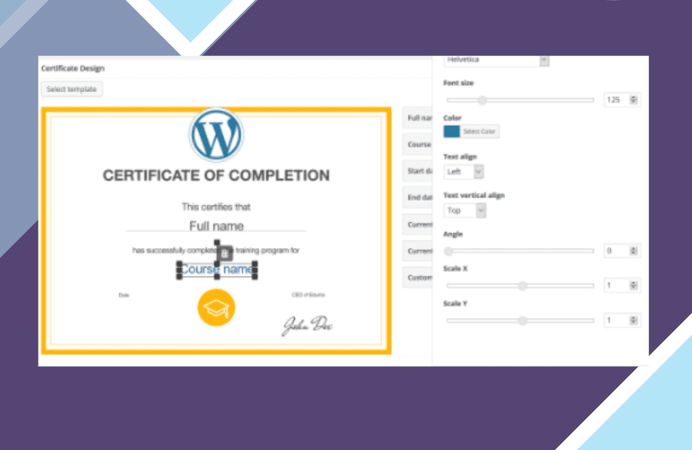This screenshot has width=692, height=450.
Task: Select the Full name text on certificate
Action: 216,226
